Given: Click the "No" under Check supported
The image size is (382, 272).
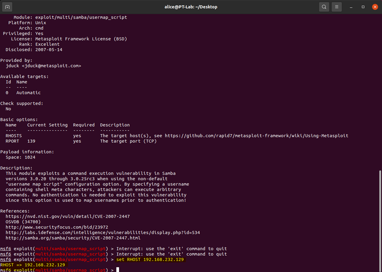Looking at the screenshot, I should click(8, 109).
